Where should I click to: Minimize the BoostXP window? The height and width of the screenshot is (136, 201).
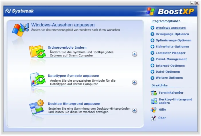[192, 3]
